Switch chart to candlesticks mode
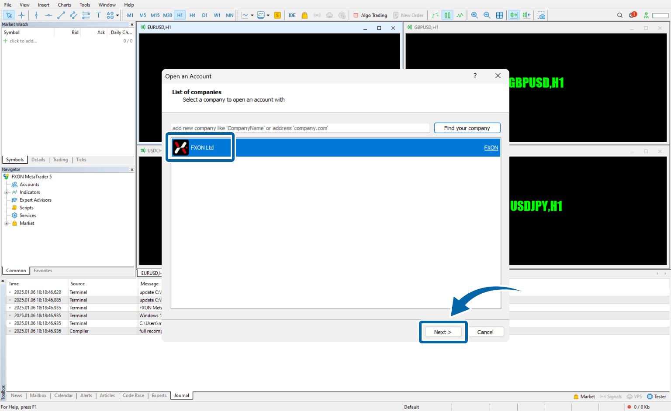The height and width of the screenshot is (411, 671). pyautogui.click(x=447, y=15)
